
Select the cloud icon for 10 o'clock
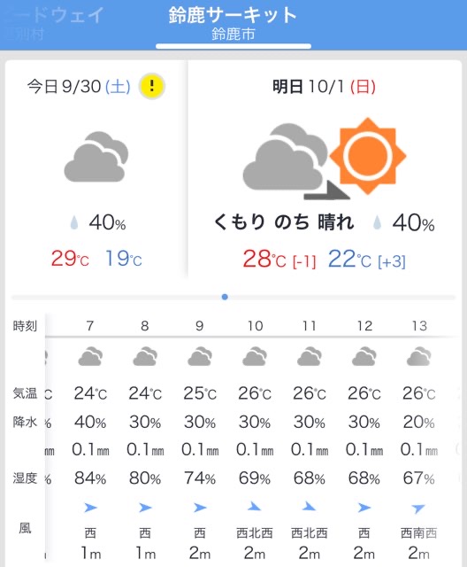[x=255, y=356]
